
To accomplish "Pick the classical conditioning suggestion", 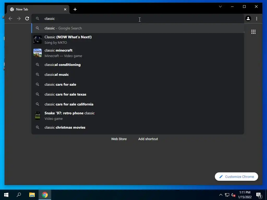I will pyautogui.click(x=138, y=65).
